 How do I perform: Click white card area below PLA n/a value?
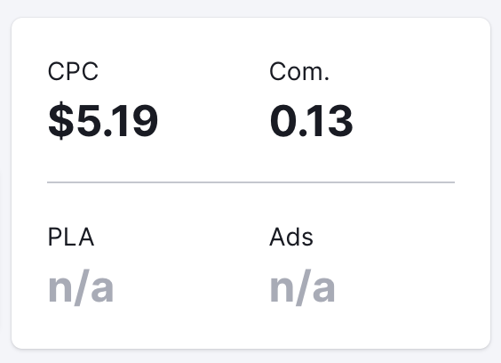tap(128, 328)
